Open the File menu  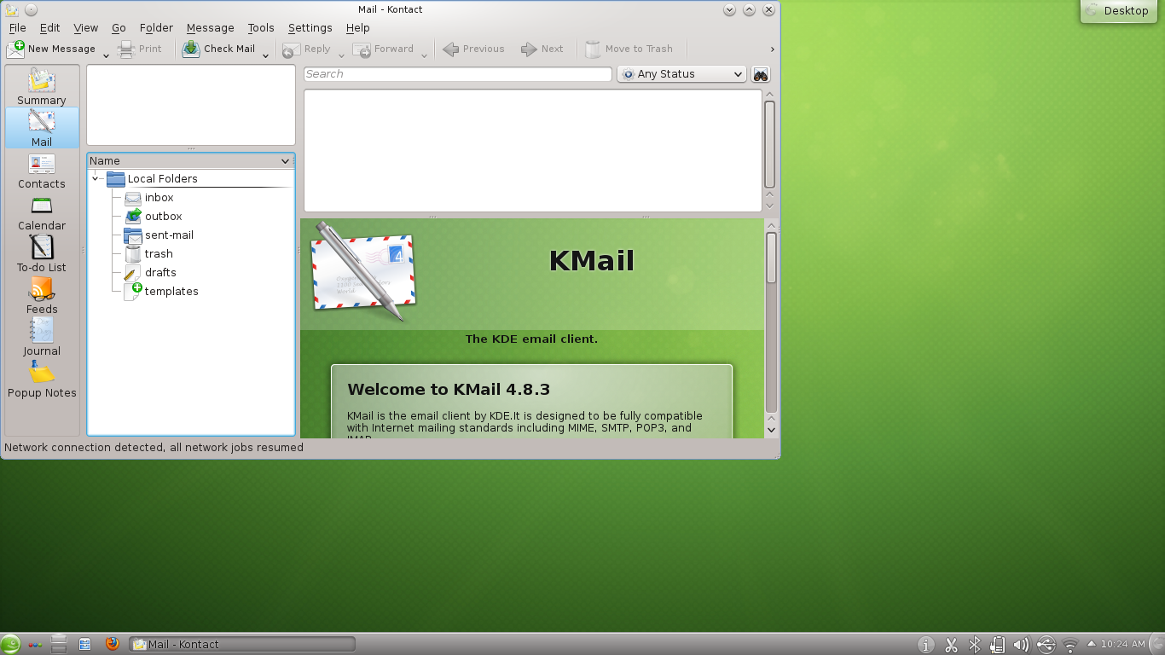(17, 28)
